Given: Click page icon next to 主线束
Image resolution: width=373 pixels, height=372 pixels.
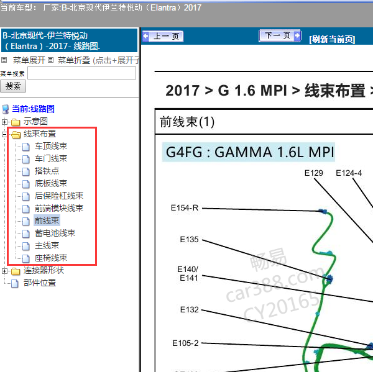Looking at the screenshot, I should pyautogui.click(x=26, y=247).
